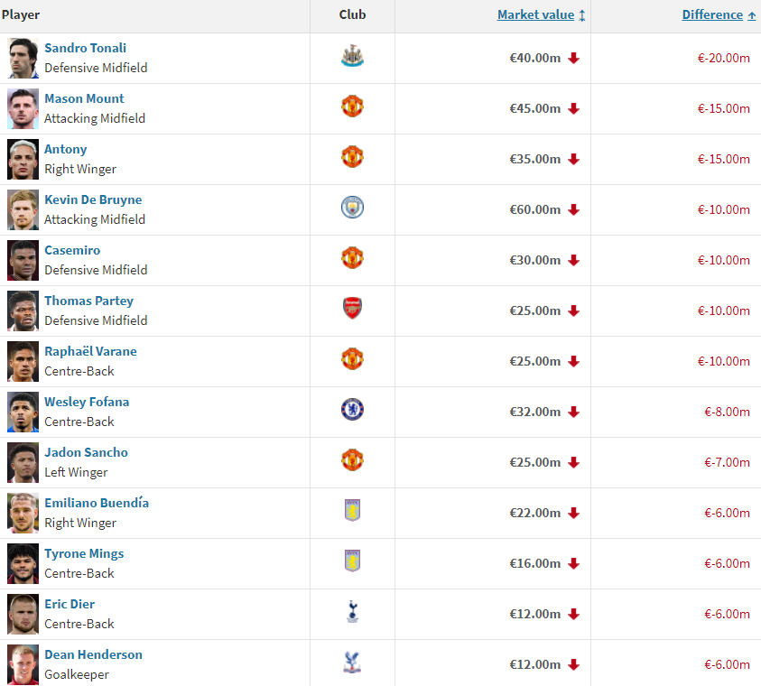Sort table by Market value column
The image size is (761, 686).
click(536, 15)
